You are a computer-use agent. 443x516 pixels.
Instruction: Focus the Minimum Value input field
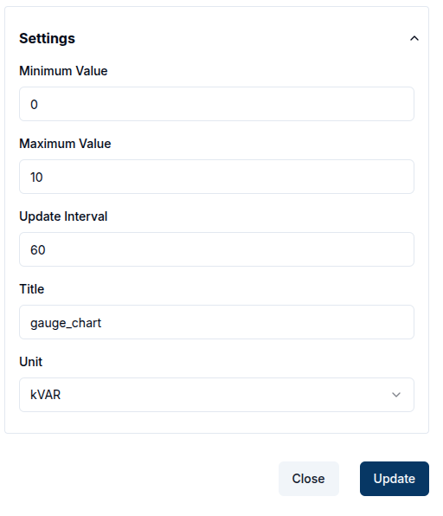216,104
